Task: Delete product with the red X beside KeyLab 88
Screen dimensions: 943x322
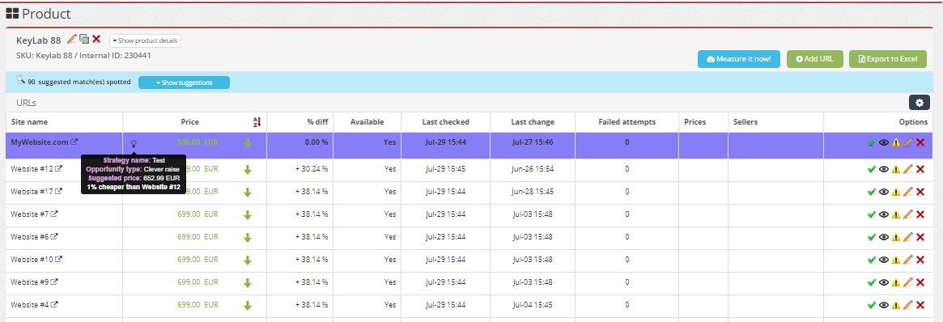Action: 96,39
